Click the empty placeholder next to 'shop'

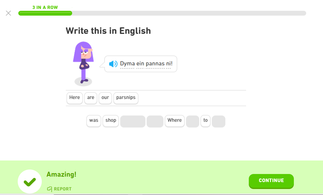click(133, 121)
